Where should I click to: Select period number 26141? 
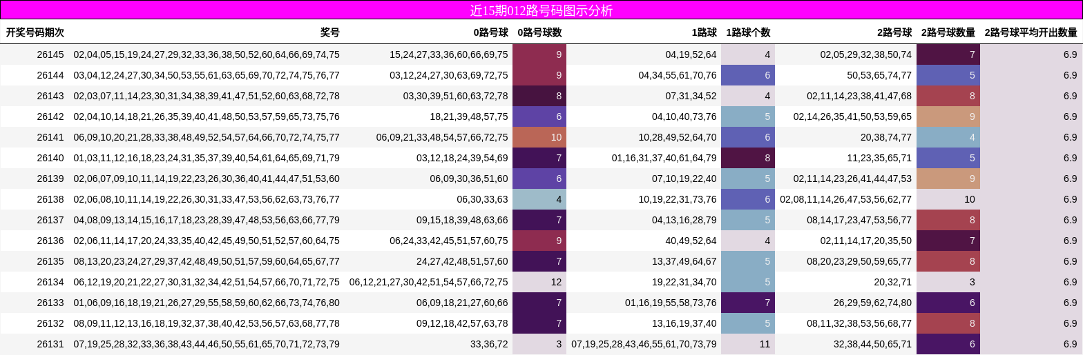point(50,137)
